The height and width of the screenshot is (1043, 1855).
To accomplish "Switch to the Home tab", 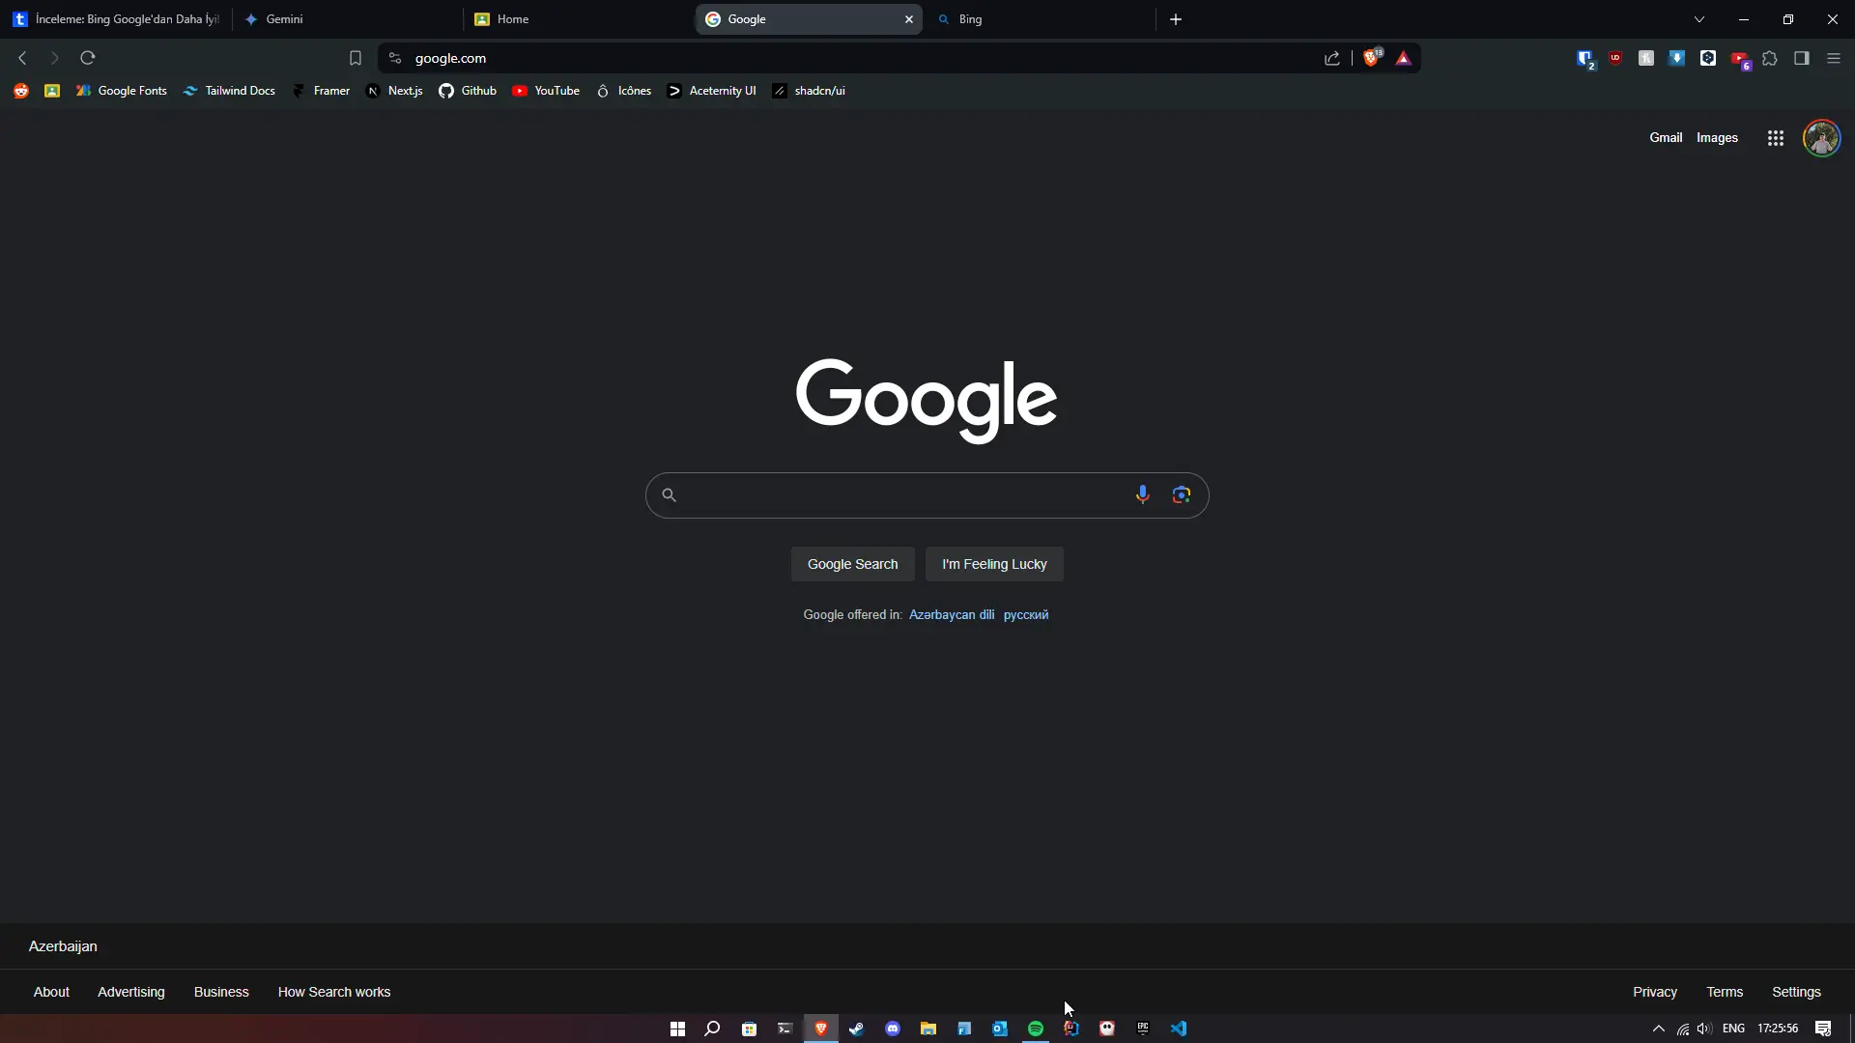I will click(x=579, y=19).
